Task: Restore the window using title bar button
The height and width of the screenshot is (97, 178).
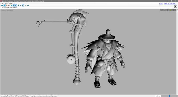Action: pyautogui.click(x=171, y=1)
